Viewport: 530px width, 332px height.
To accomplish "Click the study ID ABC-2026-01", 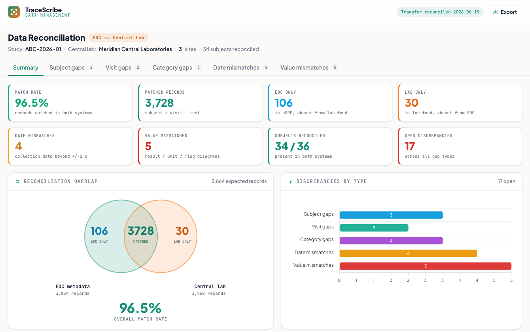I will coord(43,49).
